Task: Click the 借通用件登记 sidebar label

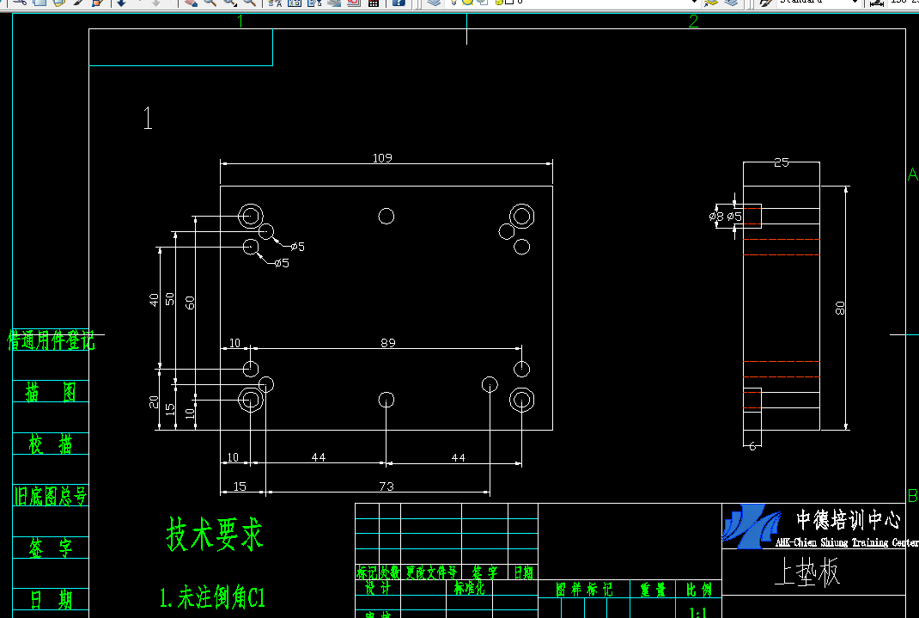Action: click(x=51, y=340)
